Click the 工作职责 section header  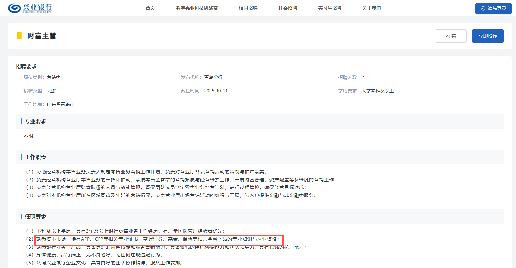(36, 157)
